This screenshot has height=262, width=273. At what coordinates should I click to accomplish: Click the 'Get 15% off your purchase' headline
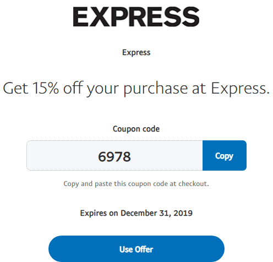tap(136, 89)
